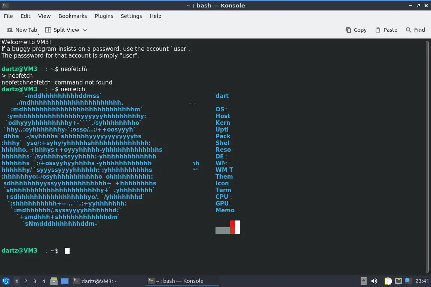This screenshot has width=431, height=287.
Task: Click the 'Upti' label in neofetch output
Action: click(x=222, y=129)
